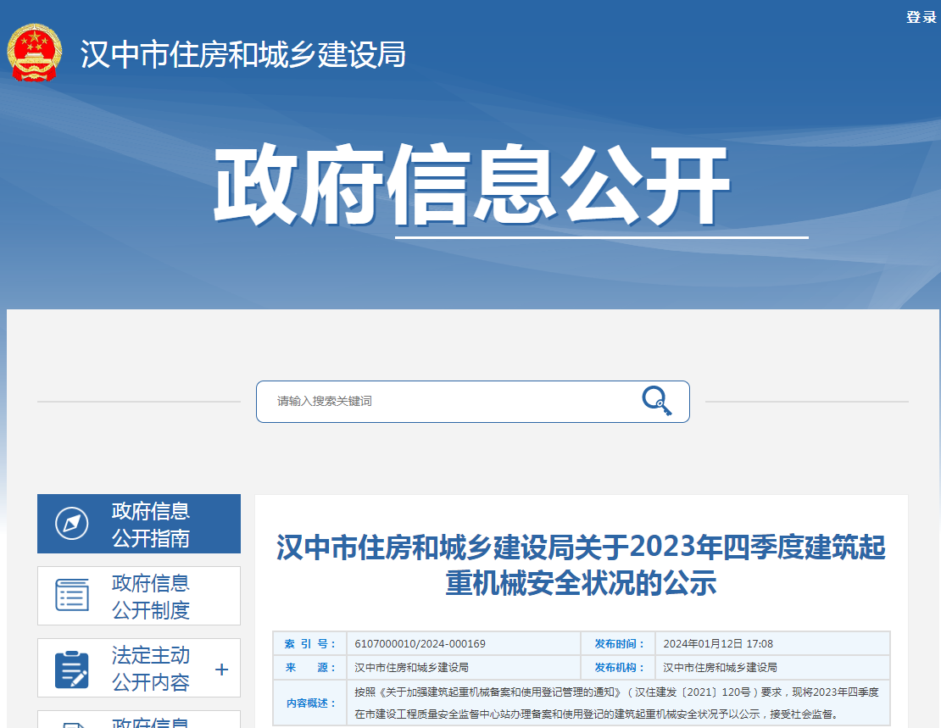The image size is (941, 728).
Task: Open 政府信息公开制度 sidebar menu item
Action: click(x=139, y=596)
